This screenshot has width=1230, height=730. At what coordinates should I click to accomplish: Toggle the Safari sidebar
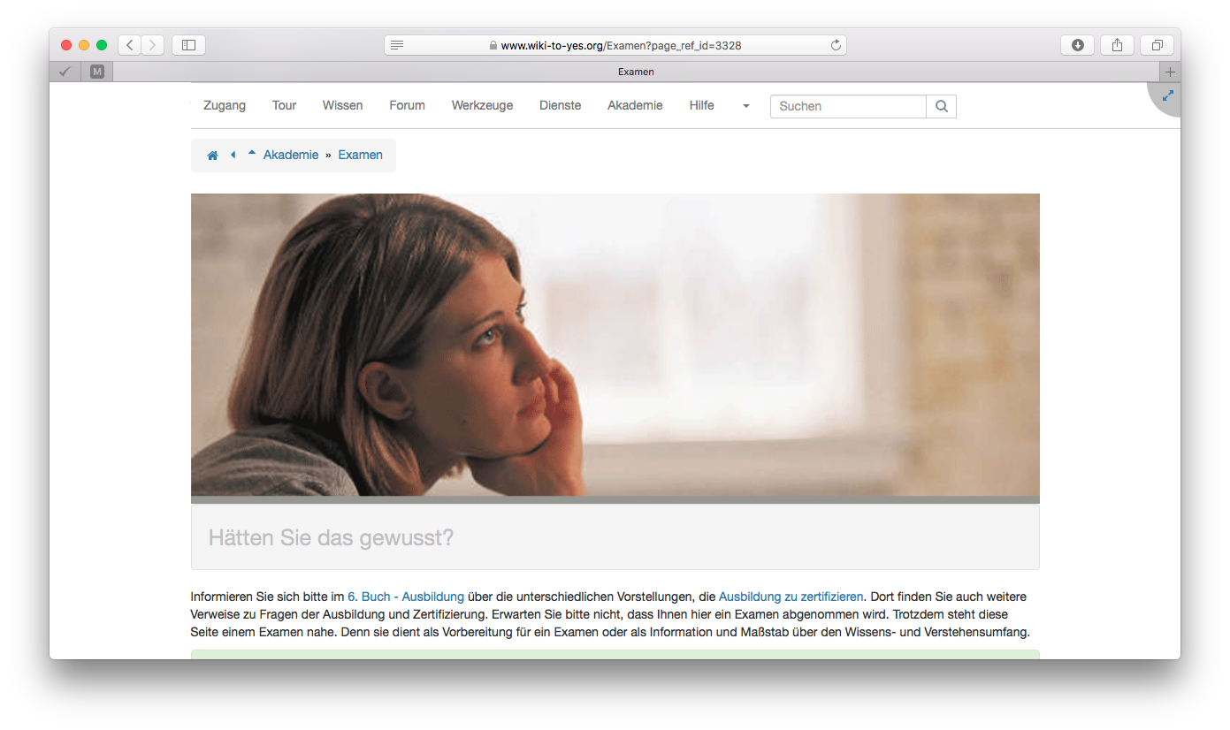click(x=188, y=45)
